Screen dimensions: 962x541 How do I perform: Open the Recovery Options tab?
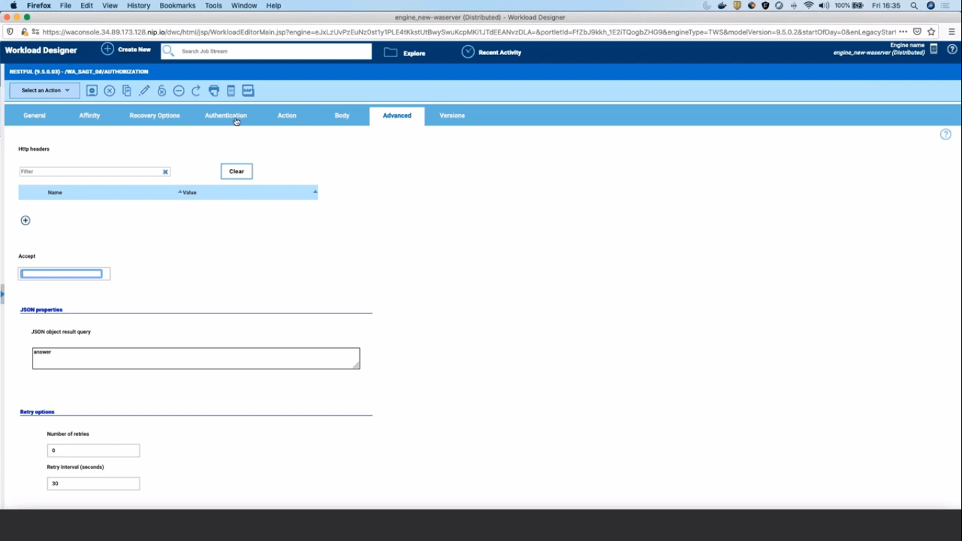tap(154, 116)
